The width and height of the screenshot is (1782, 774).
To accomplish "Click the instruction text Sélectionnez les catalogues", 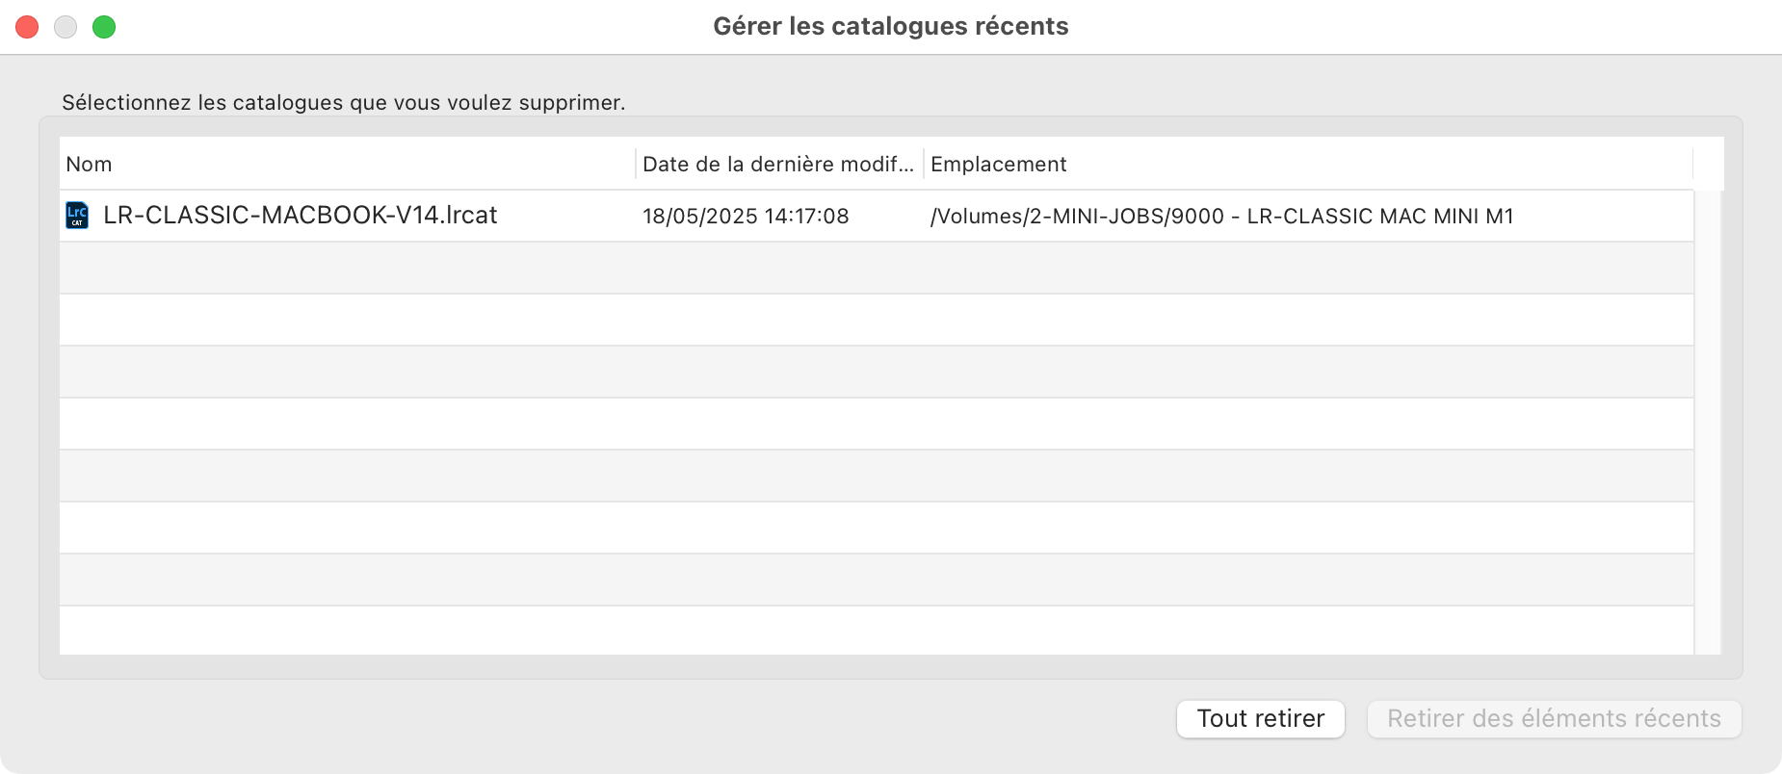I will pos(344,103).
